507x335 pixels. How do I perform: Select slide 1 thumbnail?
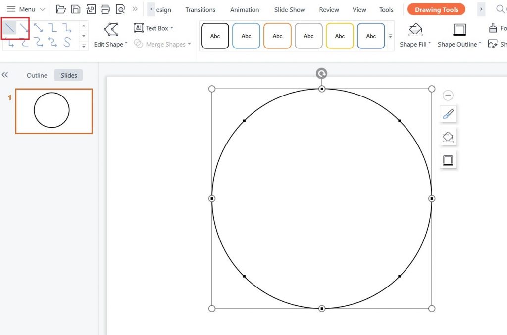[x=54, y=111]
